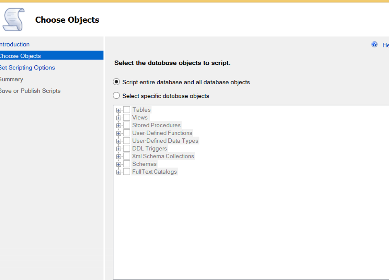Expand the FullText Catalogs node
This screenshot has height=280, width=389.
pos(118,172)
